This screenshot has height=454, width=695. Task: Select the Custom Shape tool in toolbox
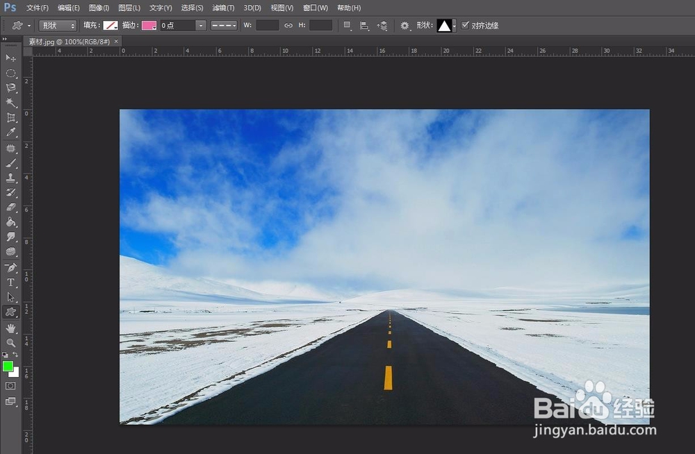pos(10,312)
